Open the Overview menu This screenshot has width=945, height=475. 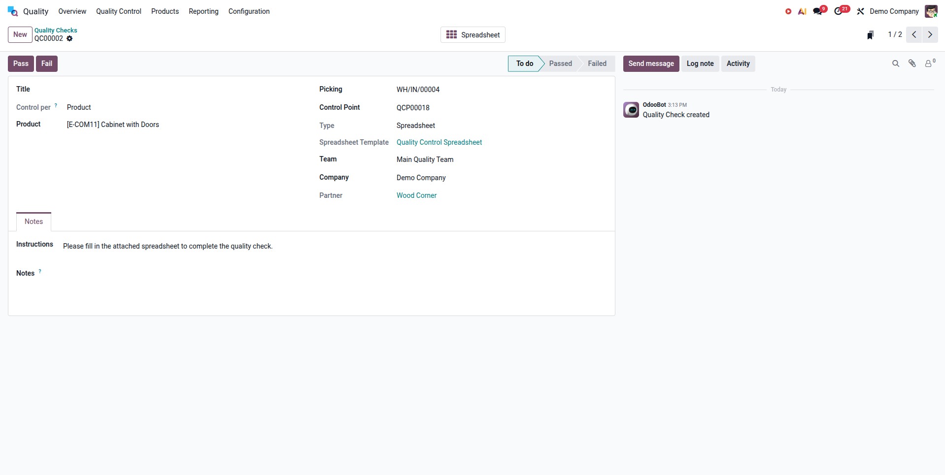[72, 11]
